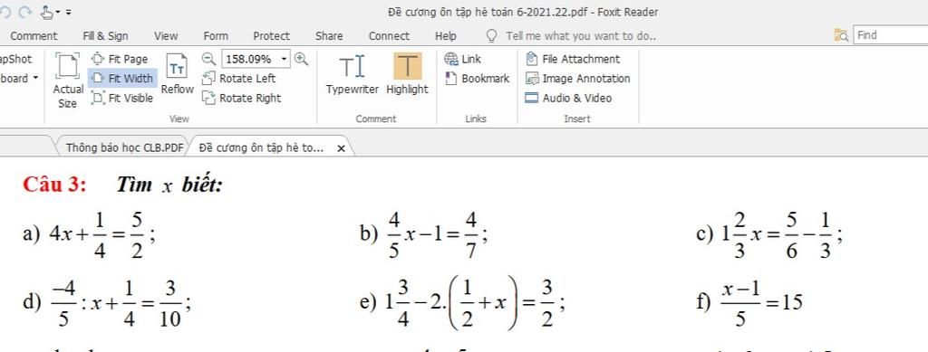Viewport: 928px width, 352px height.
Task: Open the Protect ribbon tab
Action: coord(272,36)
